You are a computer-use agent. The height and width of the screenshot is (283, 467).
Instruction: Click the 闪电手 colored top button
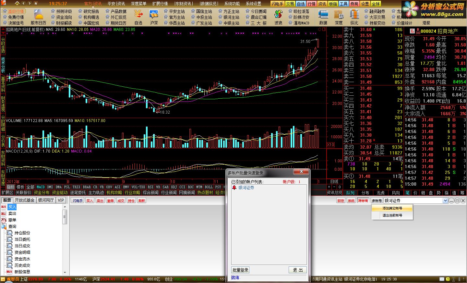(277, 4)
